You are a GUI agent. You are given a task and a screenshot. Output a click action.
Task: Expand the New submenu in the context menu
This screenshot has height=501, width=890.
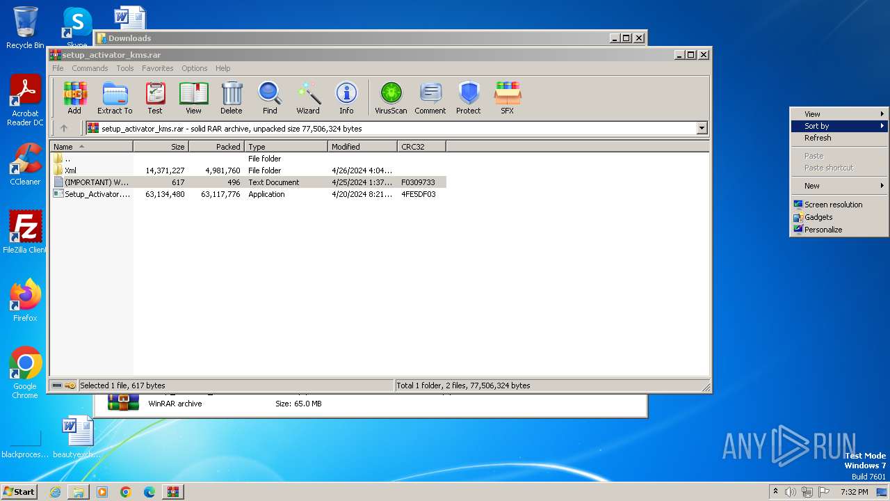tap(839, 186)
